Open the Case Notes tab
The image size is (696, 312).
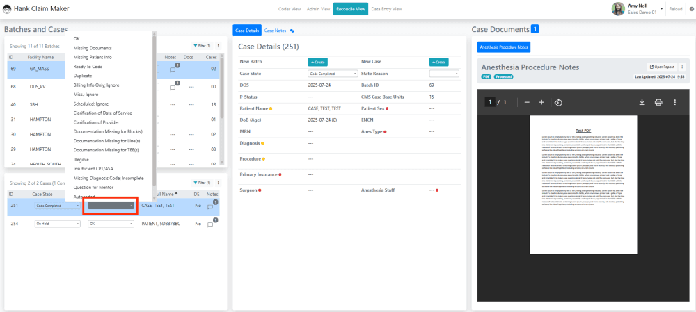pos(275,31)
